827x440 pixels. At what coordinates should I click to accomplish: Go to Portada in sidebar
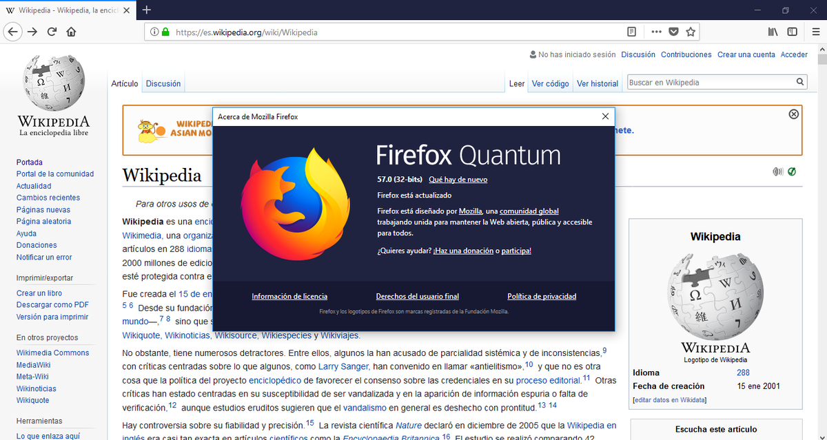pos(30,163)
